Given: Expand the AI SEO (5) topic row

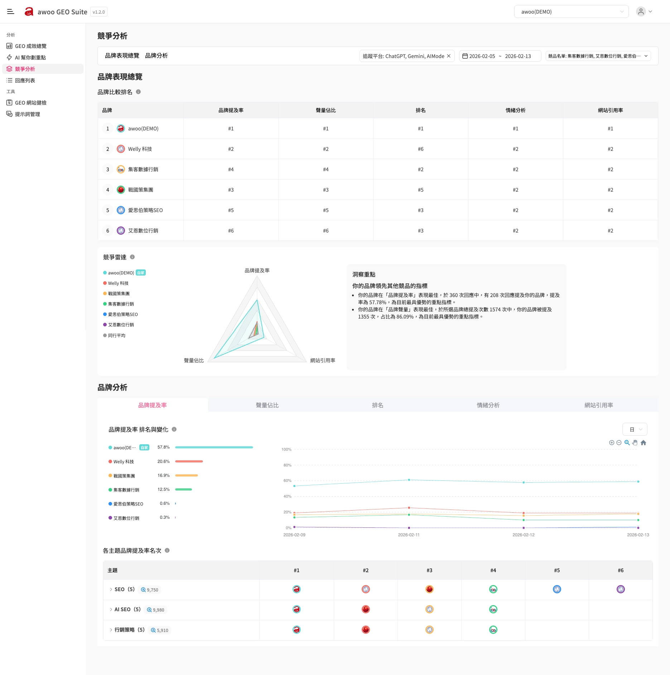Looking at the screenshot, I should tap(111, 609).
